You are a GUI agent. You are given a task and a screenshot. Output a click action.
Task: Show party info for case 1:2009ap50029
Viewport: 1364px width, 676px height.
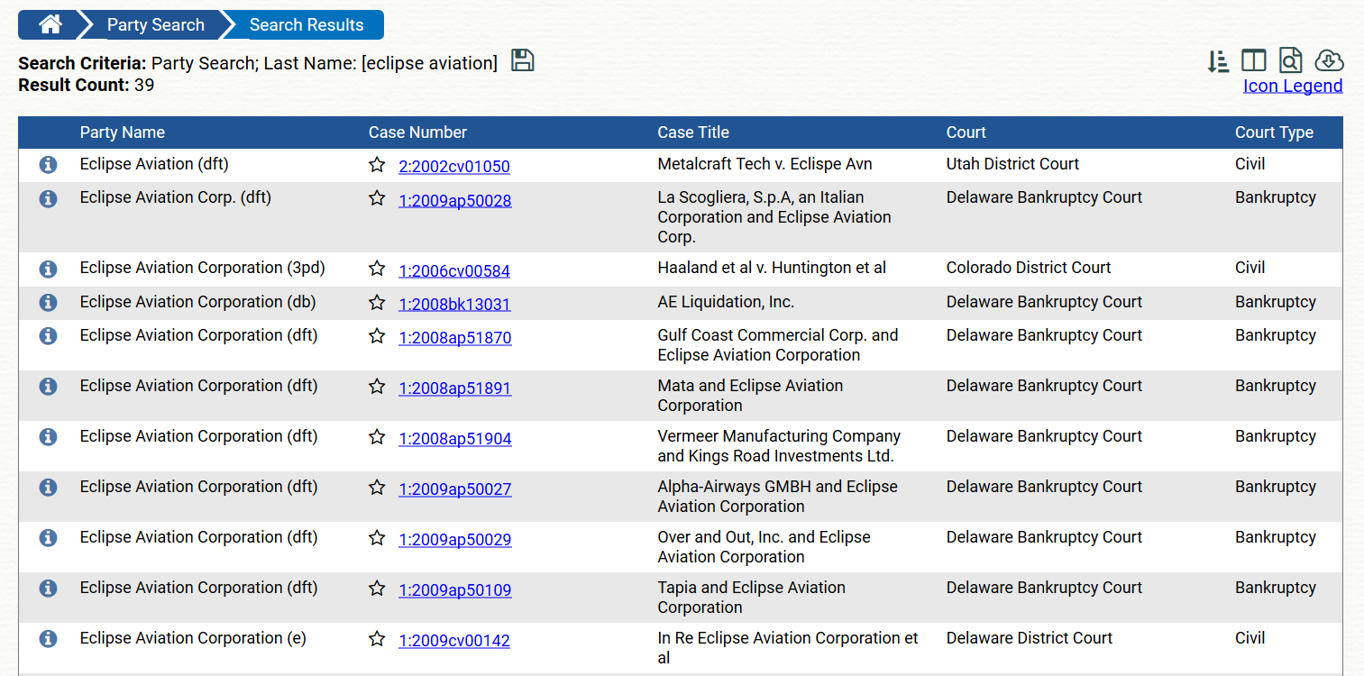coord(49,538)
